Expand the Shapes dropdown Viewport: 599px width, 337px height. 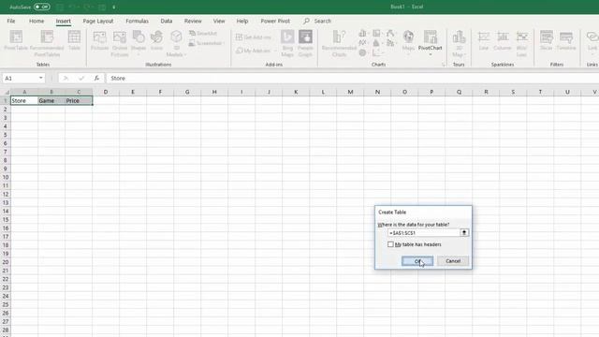[x=139, y=54]
